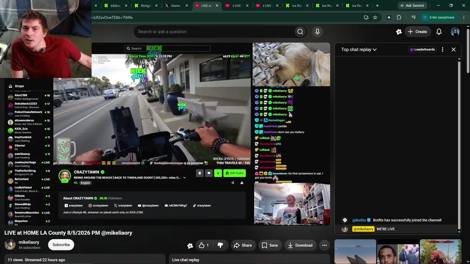Share this video
The height and width of the screenshot is (264, 470).
pos(243,245)
